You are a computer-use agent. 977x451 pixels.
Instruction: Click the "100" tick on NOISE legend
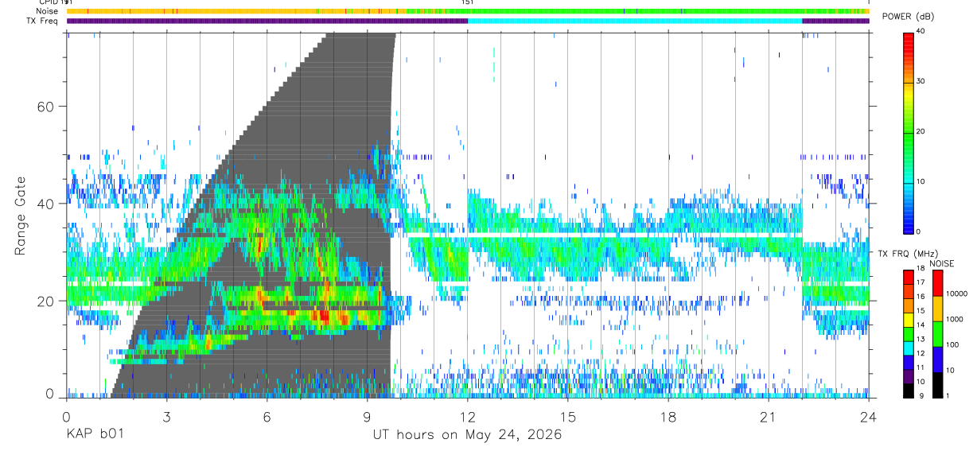[x=952, y=345]
